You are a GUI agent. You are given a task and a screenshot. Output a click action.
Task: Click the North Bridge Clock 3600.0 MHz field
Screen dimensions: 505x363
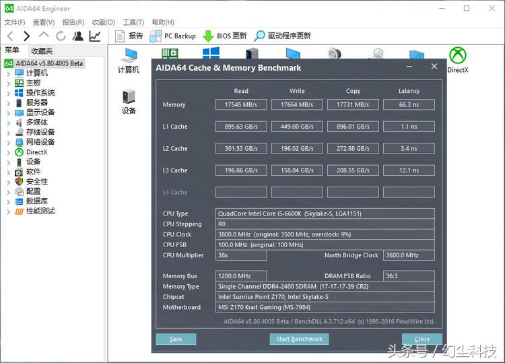[409, 255]
